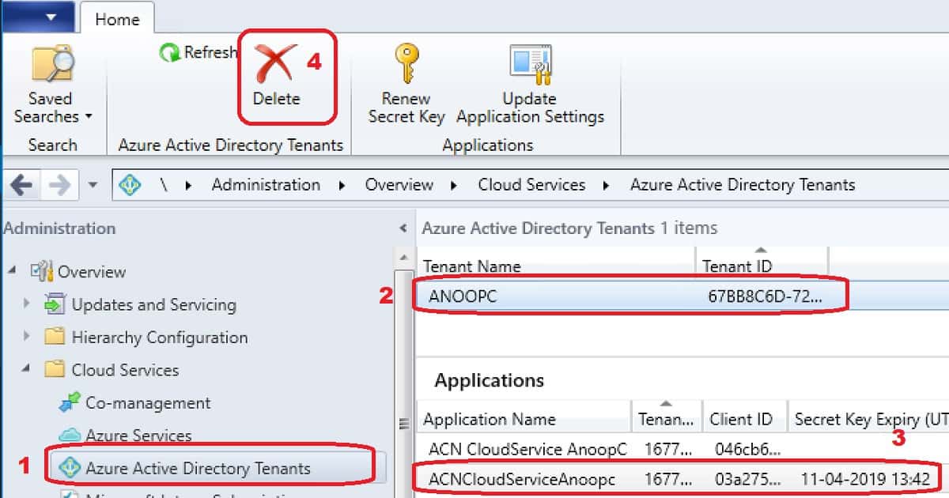Select Administration in the breadcrumb
Image resolution: width=949 pixels, height=498 pixels.
[266, 185]
